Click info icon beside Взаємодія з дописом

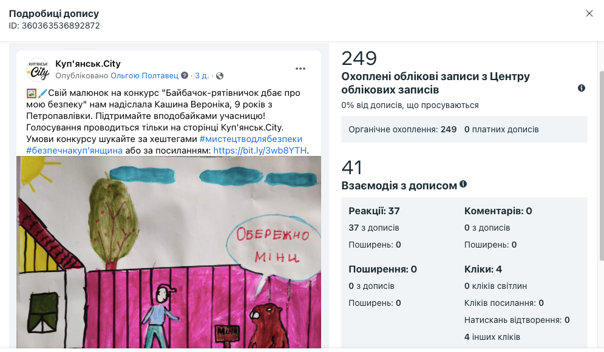tap(463, 184)
